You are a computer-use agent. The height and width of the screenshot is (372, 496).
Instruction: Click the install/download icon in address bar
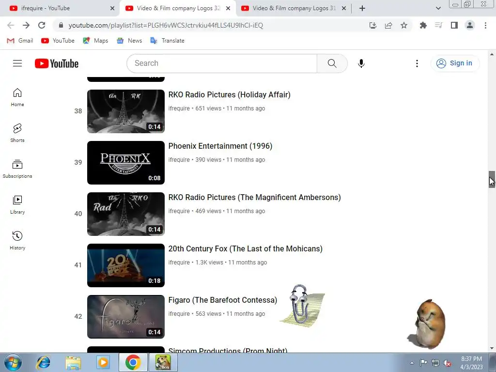coord(373,25)
